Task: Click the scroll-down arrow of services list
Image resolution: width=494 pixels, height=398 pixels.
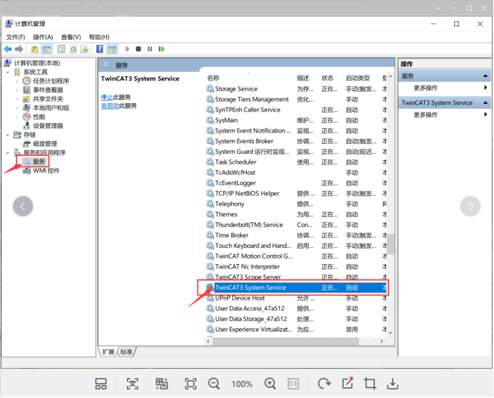Action: 391,333
